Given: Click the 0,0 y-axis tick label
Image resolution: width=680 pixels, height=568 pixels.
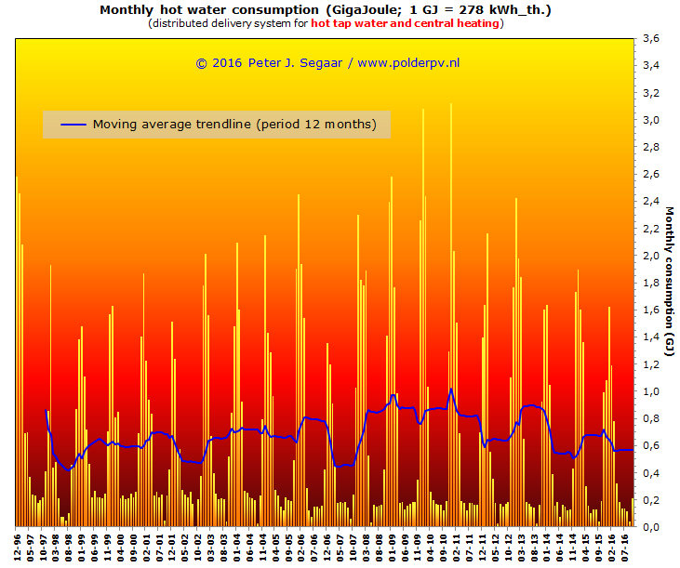Looking at the screenshot, I should 651,527.
